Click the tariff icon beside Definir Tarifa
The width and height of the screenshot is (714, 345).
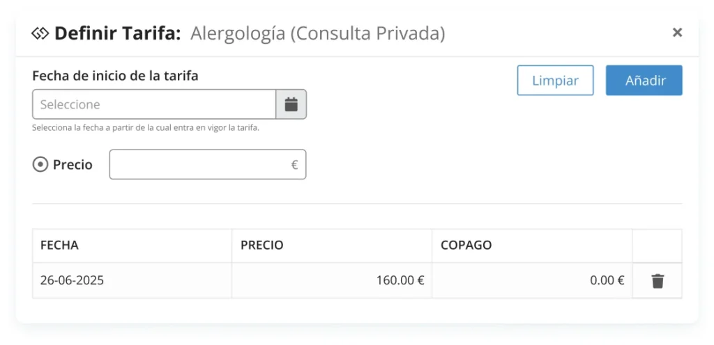click(40, 33)
